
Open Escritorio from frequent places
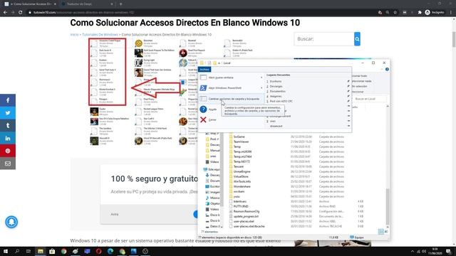click(x=276, y=81)
